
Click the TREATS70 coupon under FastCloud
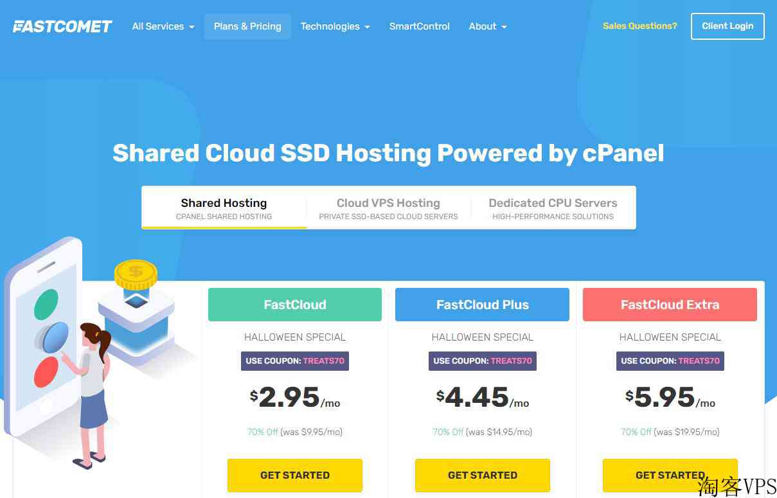point(295,361)
